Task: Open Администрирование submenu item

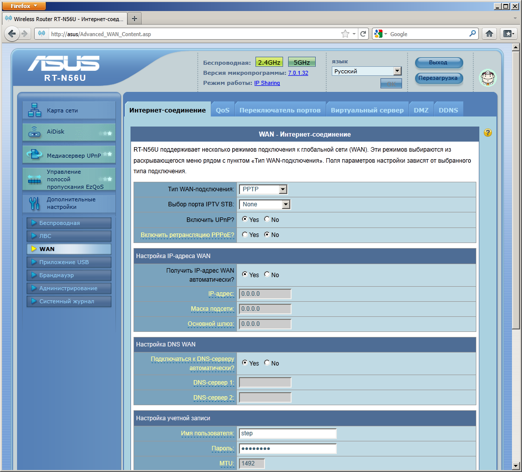Action: (x=69, y=288)
